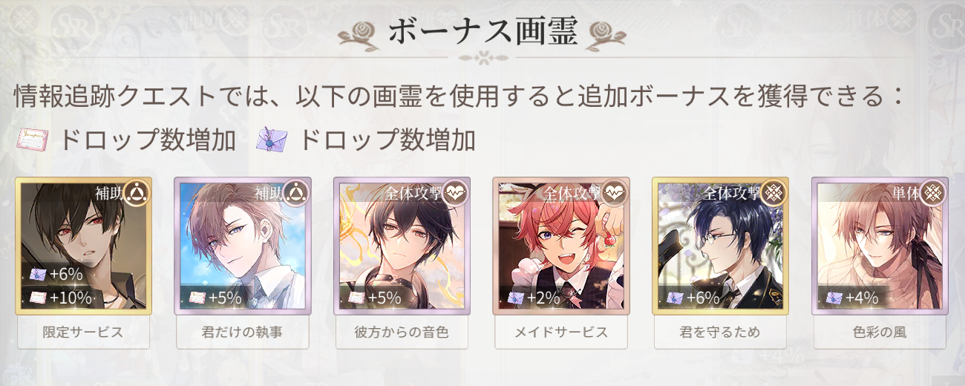
Task: Click the +10% ticket bonus badge
Action: point(59,298)
